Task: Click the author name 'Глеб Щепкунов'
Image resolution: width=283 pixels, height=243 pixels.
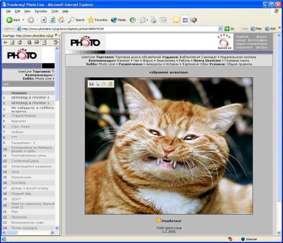Action: (x=169, y=228)
